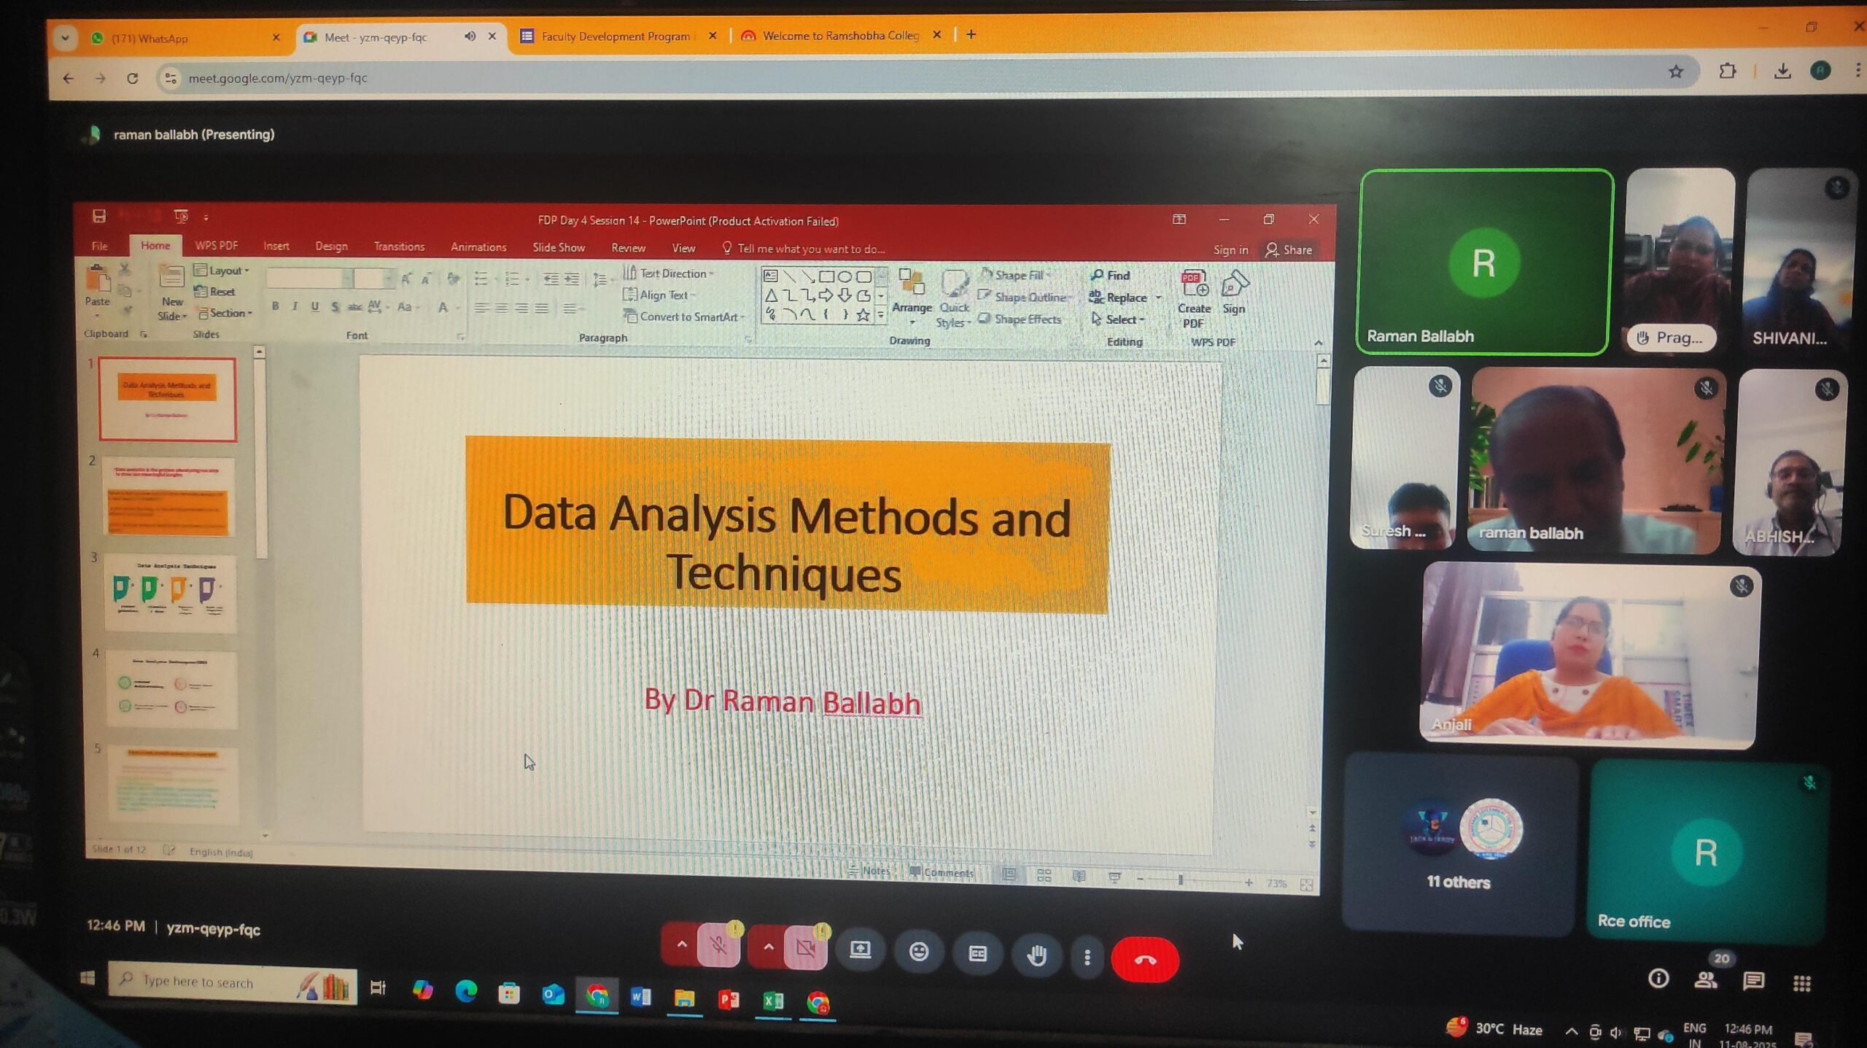Open the chat panel icon
1867x1048 pixels.
point(1753,980)
